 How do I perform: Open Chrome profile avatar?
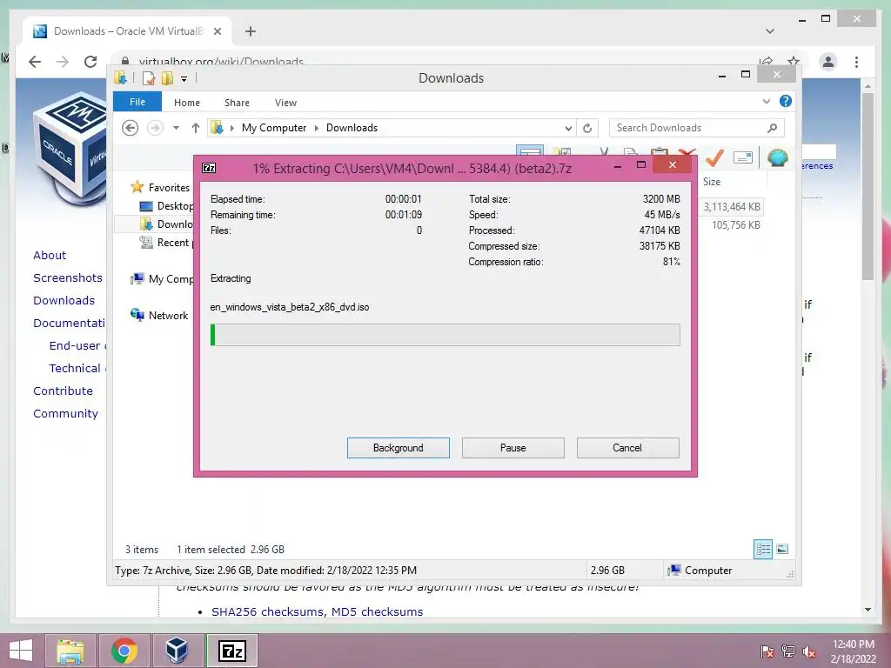point(828,62)
